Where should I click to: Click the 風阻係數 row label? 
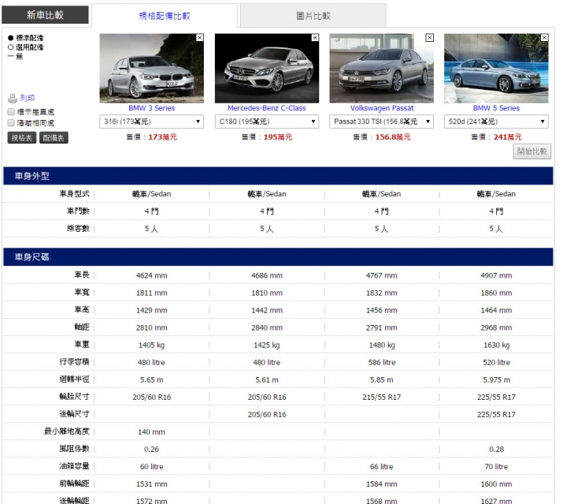[x=75, y=449]
